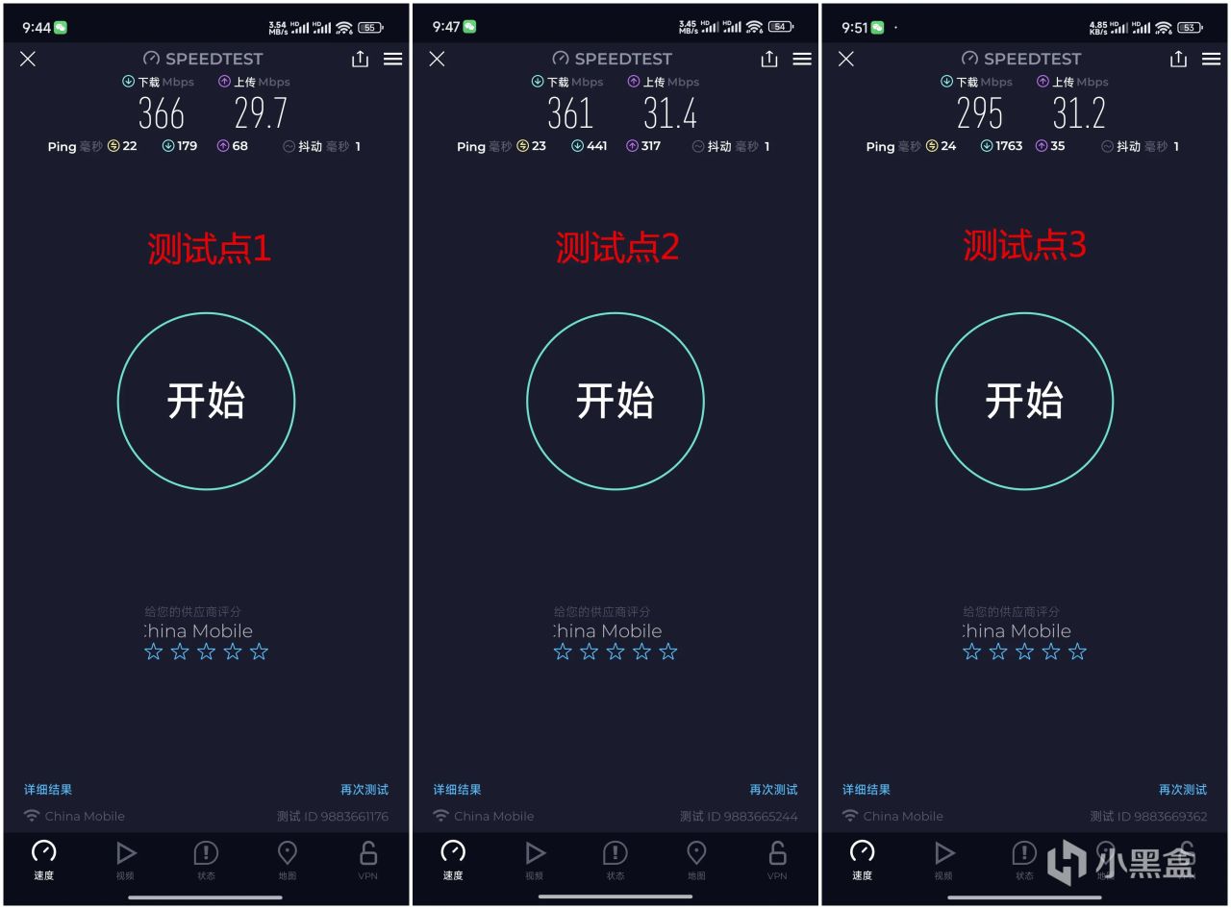Give one star rating in second screen

coord(563,651)
